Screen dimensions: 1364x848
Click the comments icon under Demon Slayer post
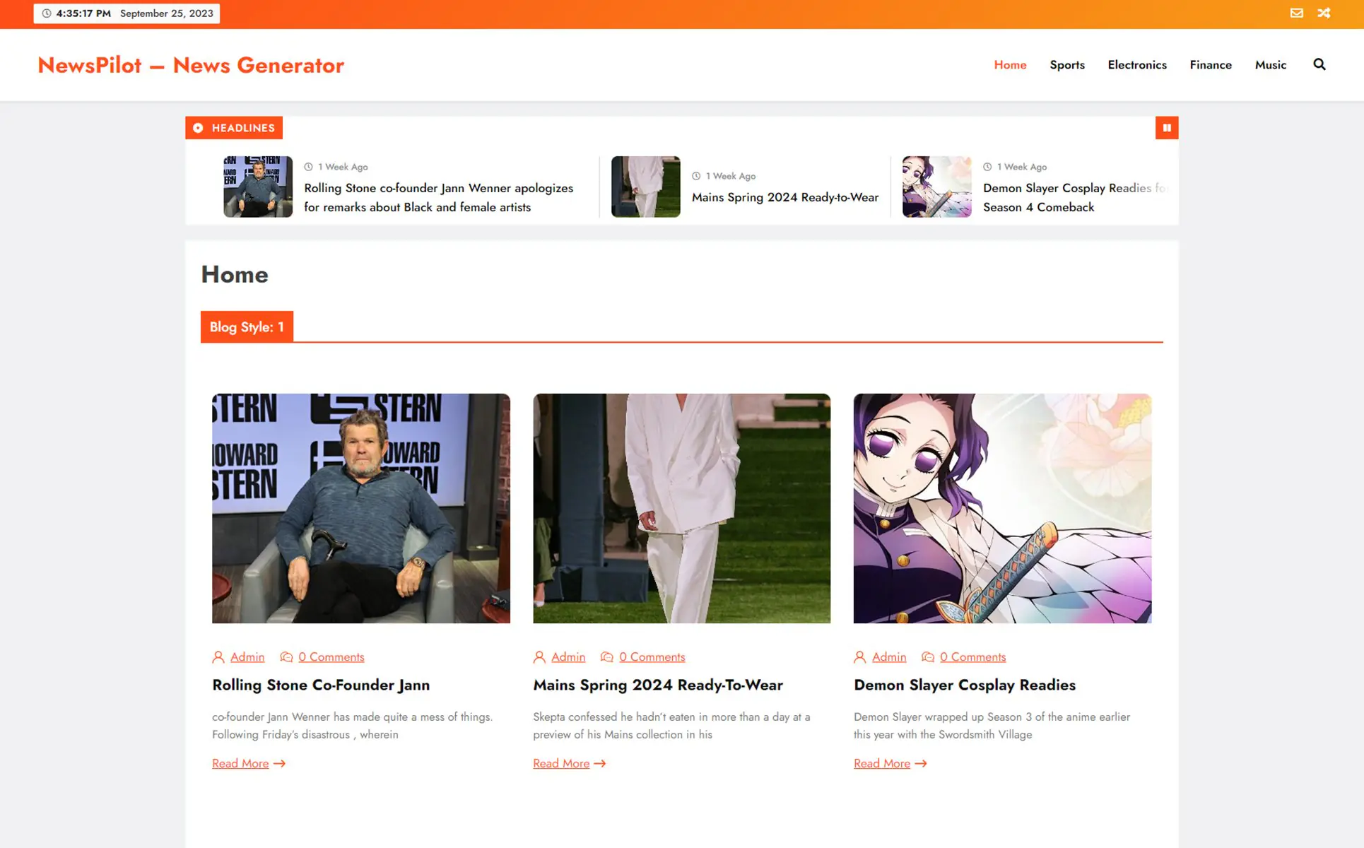927,657
